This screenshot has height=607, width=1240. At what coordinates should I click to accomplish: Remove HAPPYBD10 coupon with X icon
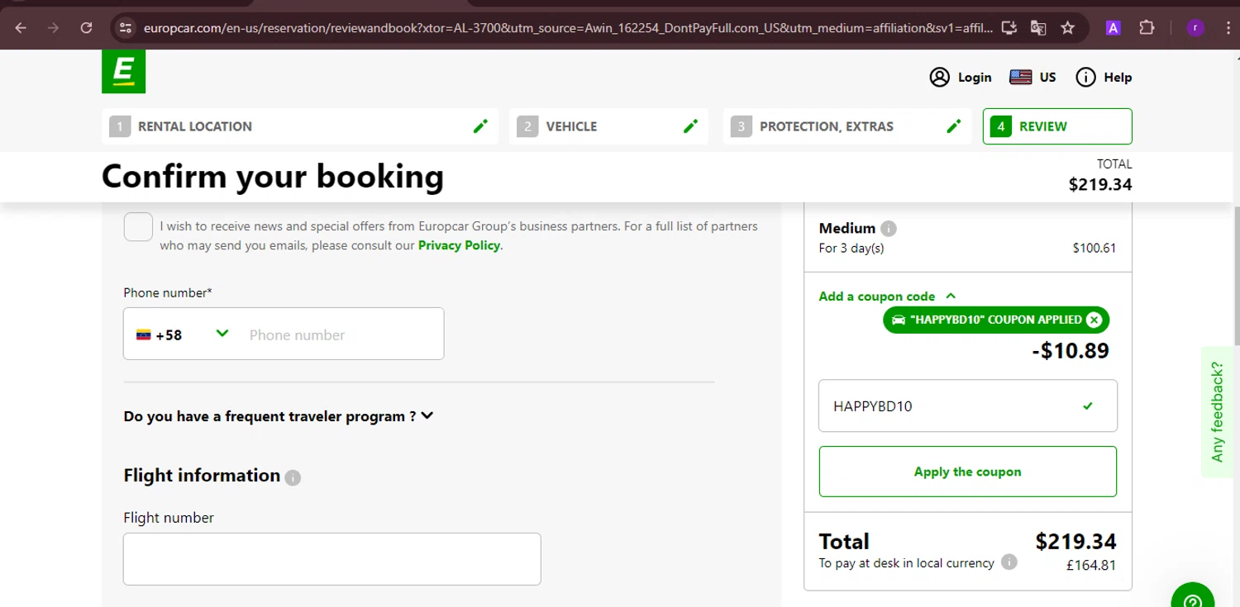[x=1094, y=320]
